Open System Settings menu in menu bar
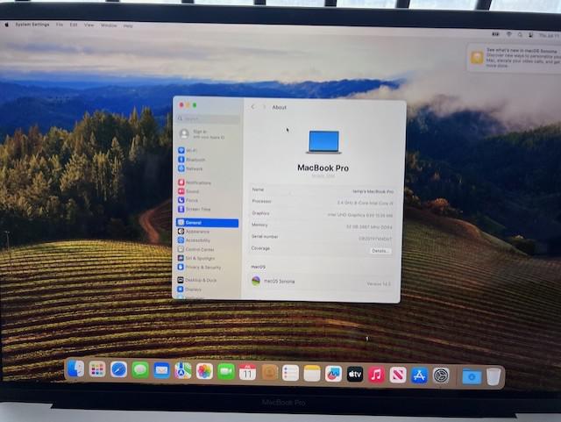This screenshot has width=561, height=422. click(32, 25)
